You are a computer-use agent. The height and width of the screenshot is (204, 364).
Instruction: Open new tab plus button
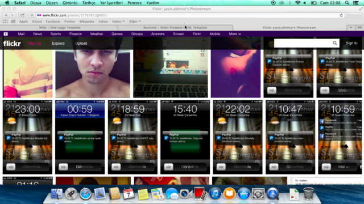click(x=351, y=28)
